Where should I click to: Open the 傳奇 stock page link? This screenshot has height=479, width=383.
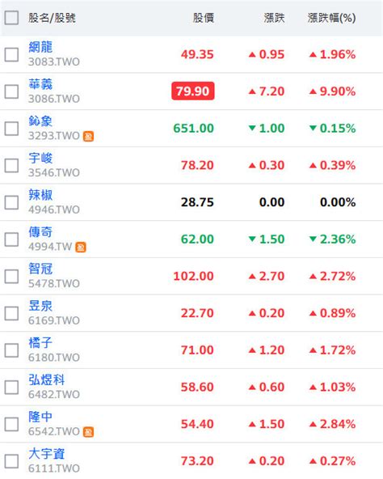pyautogui.click(x=40, y=232)
